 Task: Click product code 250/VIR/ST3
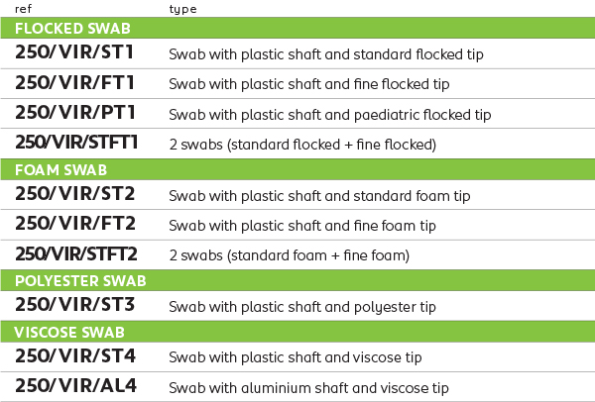point(75,304)
